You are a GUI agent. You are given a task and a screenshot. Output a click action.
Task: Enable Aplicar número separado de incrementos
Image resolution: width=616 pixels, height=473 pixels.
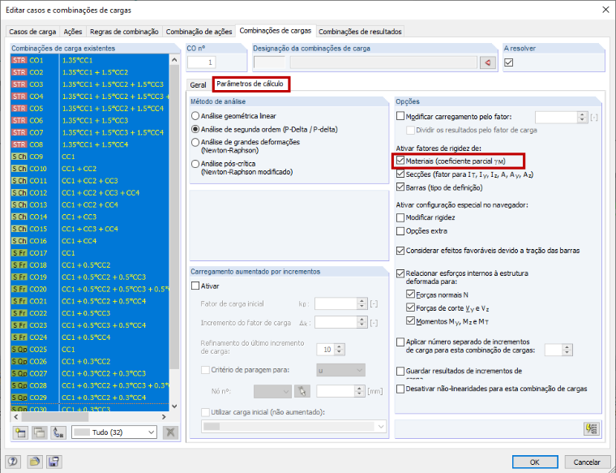[400, 342]
